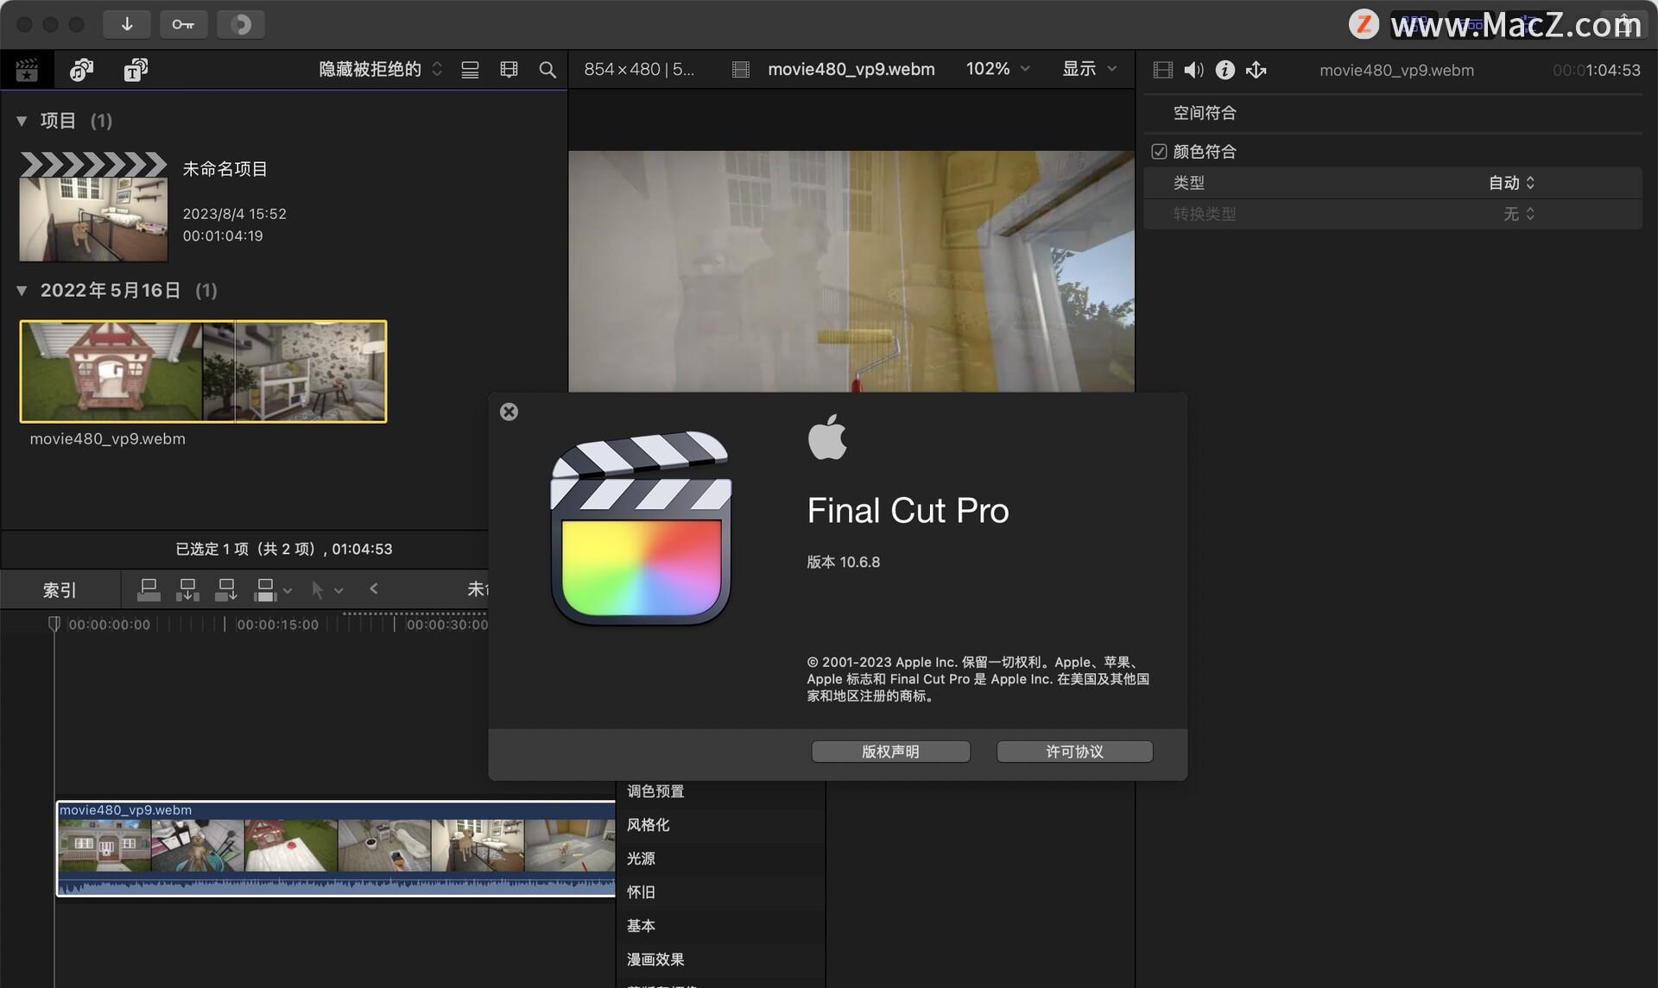The width and height of the screenshot is (1658, 988).
Task: Open the tool selection chevron
Action: click(339, 591)
